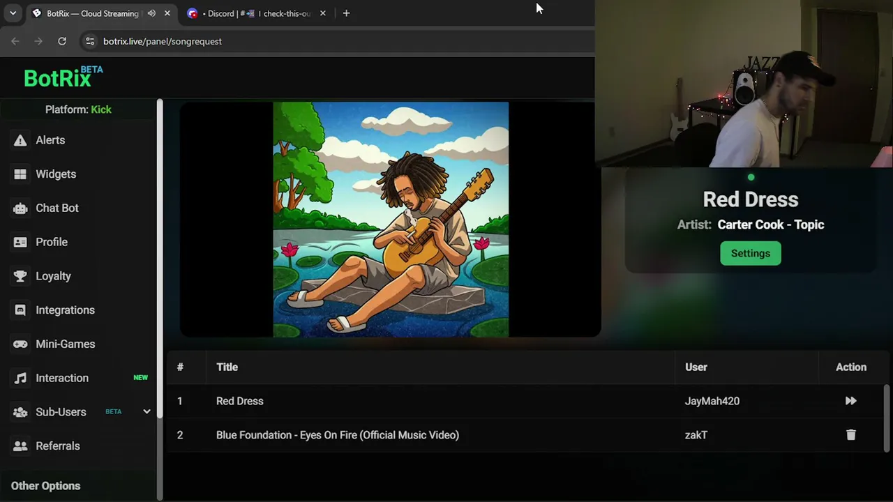893x502 pixels.
Task: Click the song queue scrollbar
Action: [887, 418]
